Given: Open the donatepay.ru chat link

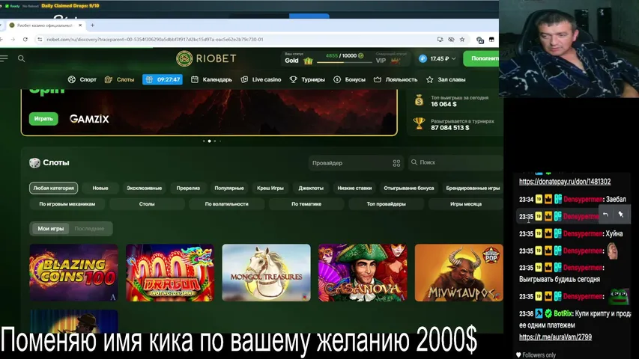Looking at the screenshot, I should pos(565,182).
